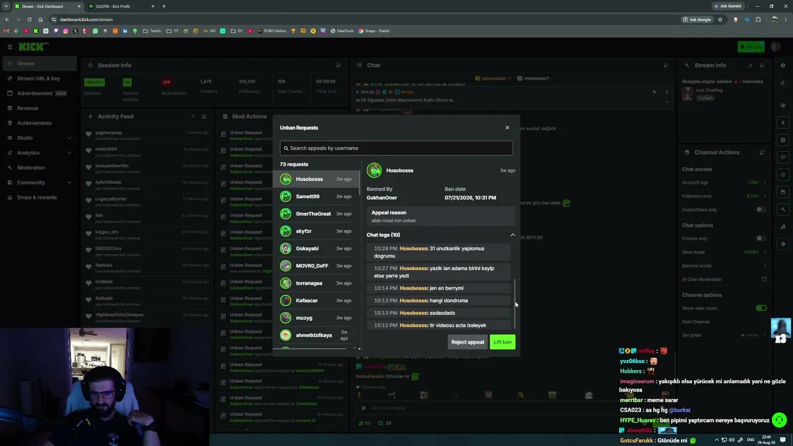Image resolution: width=793 pixels, height=446 pixels.
Task: Open a new browser tab
Action: 164,6
